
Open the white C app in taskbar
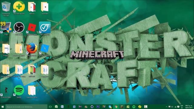point(146,107)
